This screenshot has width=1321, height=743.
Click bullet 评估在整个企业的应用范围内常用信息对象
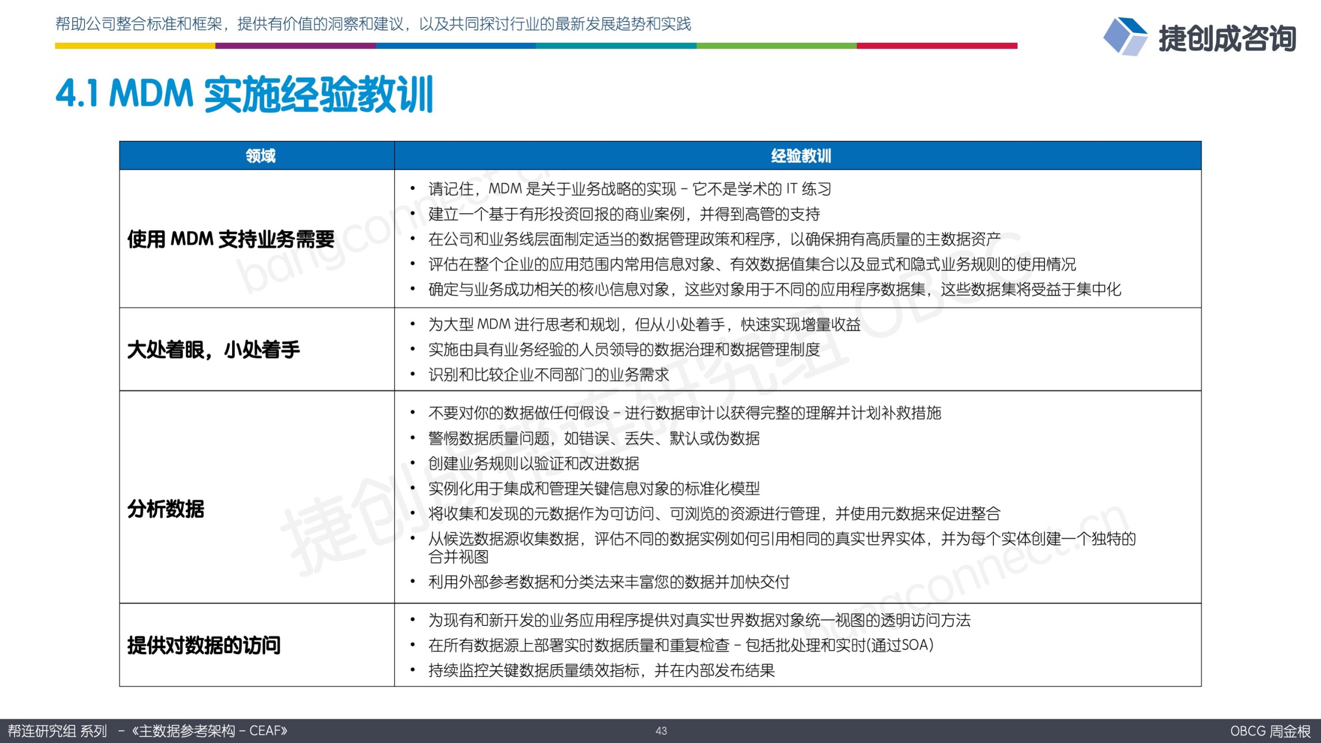[752, 264]
